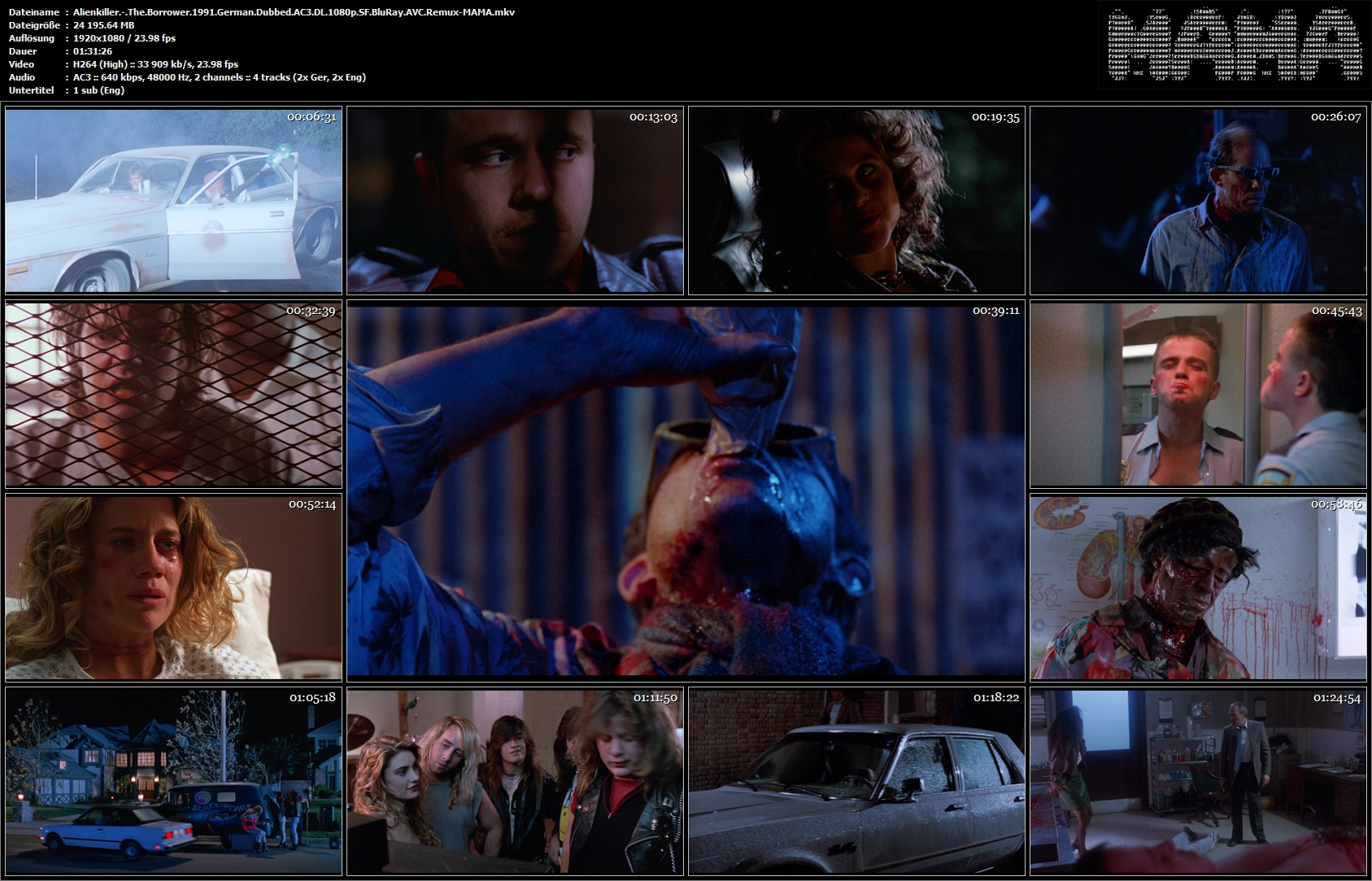The image size is (1372, 881).
Task: Click the Audio label in the header
Action: tap(22, 77)
